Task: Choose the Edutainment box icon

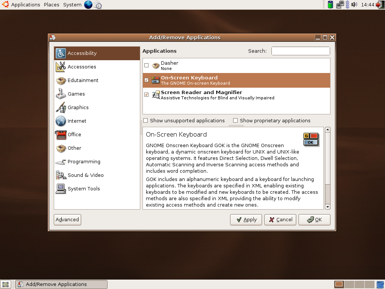Action: 61,81
